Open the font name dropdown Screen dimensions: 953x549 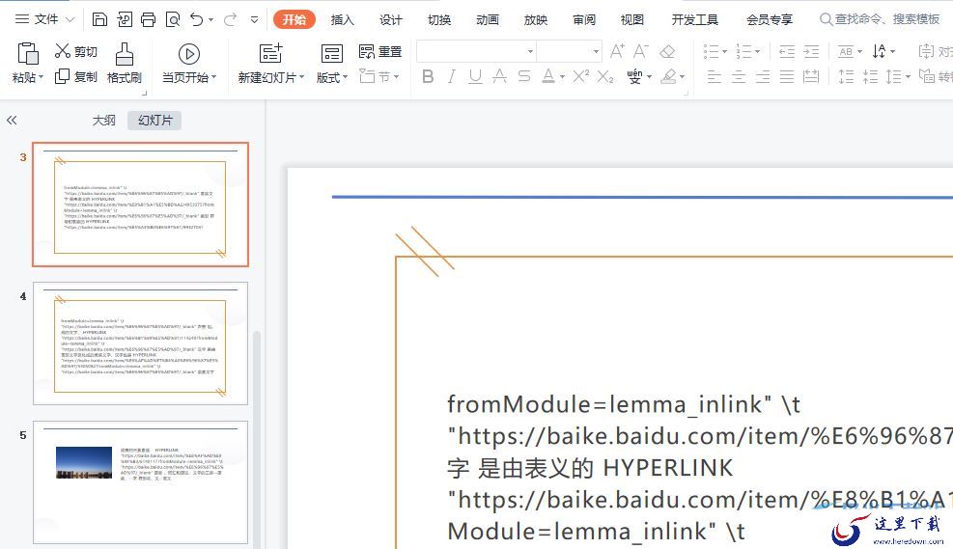coord(531,52)
